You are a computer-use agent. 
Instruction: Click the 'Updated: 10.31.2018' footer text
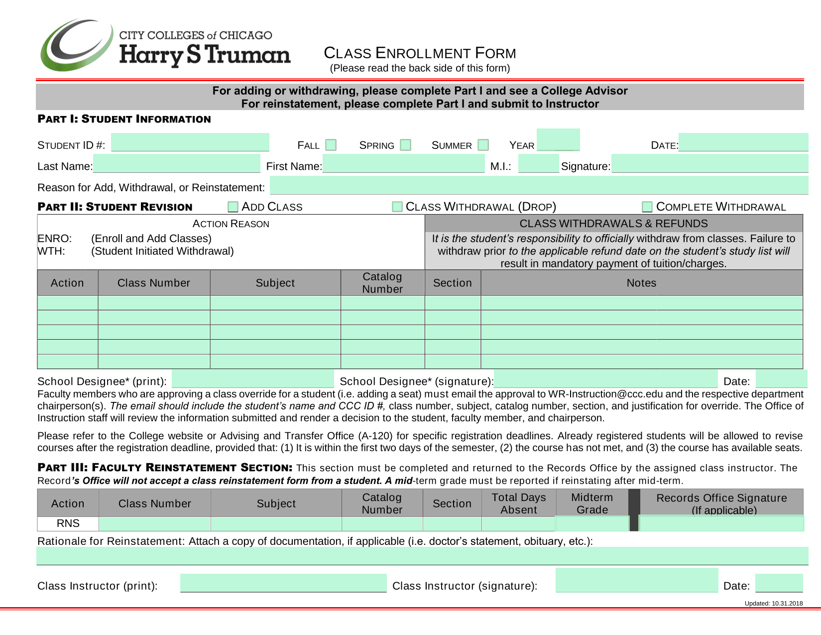click(x=774, y=603)
